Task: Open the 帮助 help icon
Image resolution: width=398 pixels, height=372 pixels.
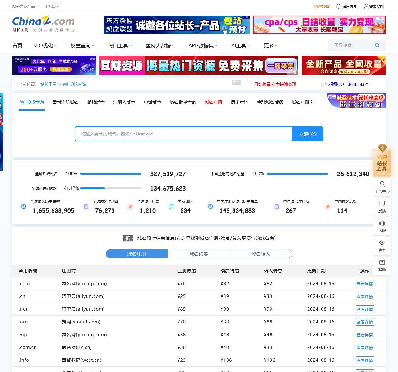Action: [382, 266]
